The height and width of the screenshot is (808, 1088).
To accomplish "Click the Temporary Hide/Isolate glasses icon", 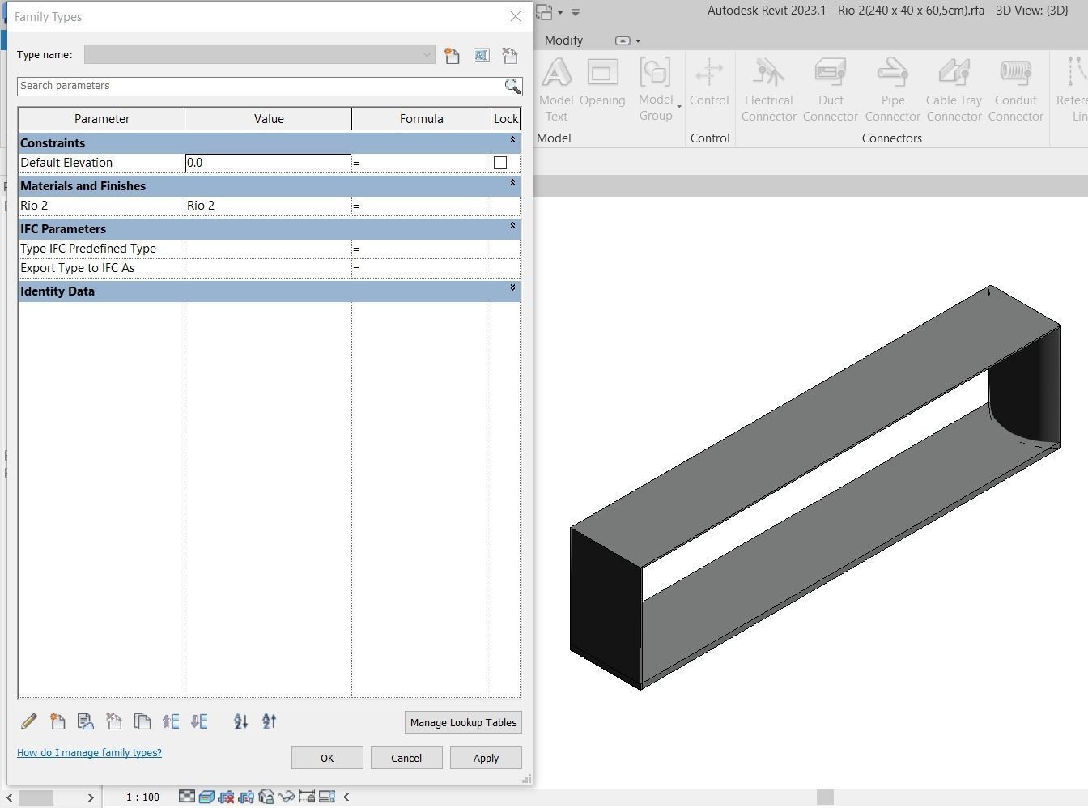I will (x=287, y=797).
